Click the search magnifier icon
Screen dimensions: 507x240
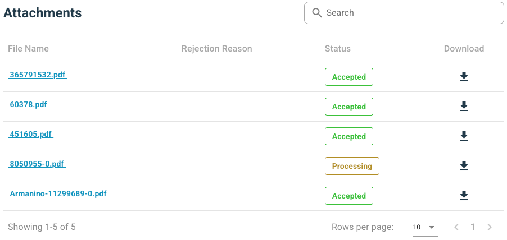[317, 13]
